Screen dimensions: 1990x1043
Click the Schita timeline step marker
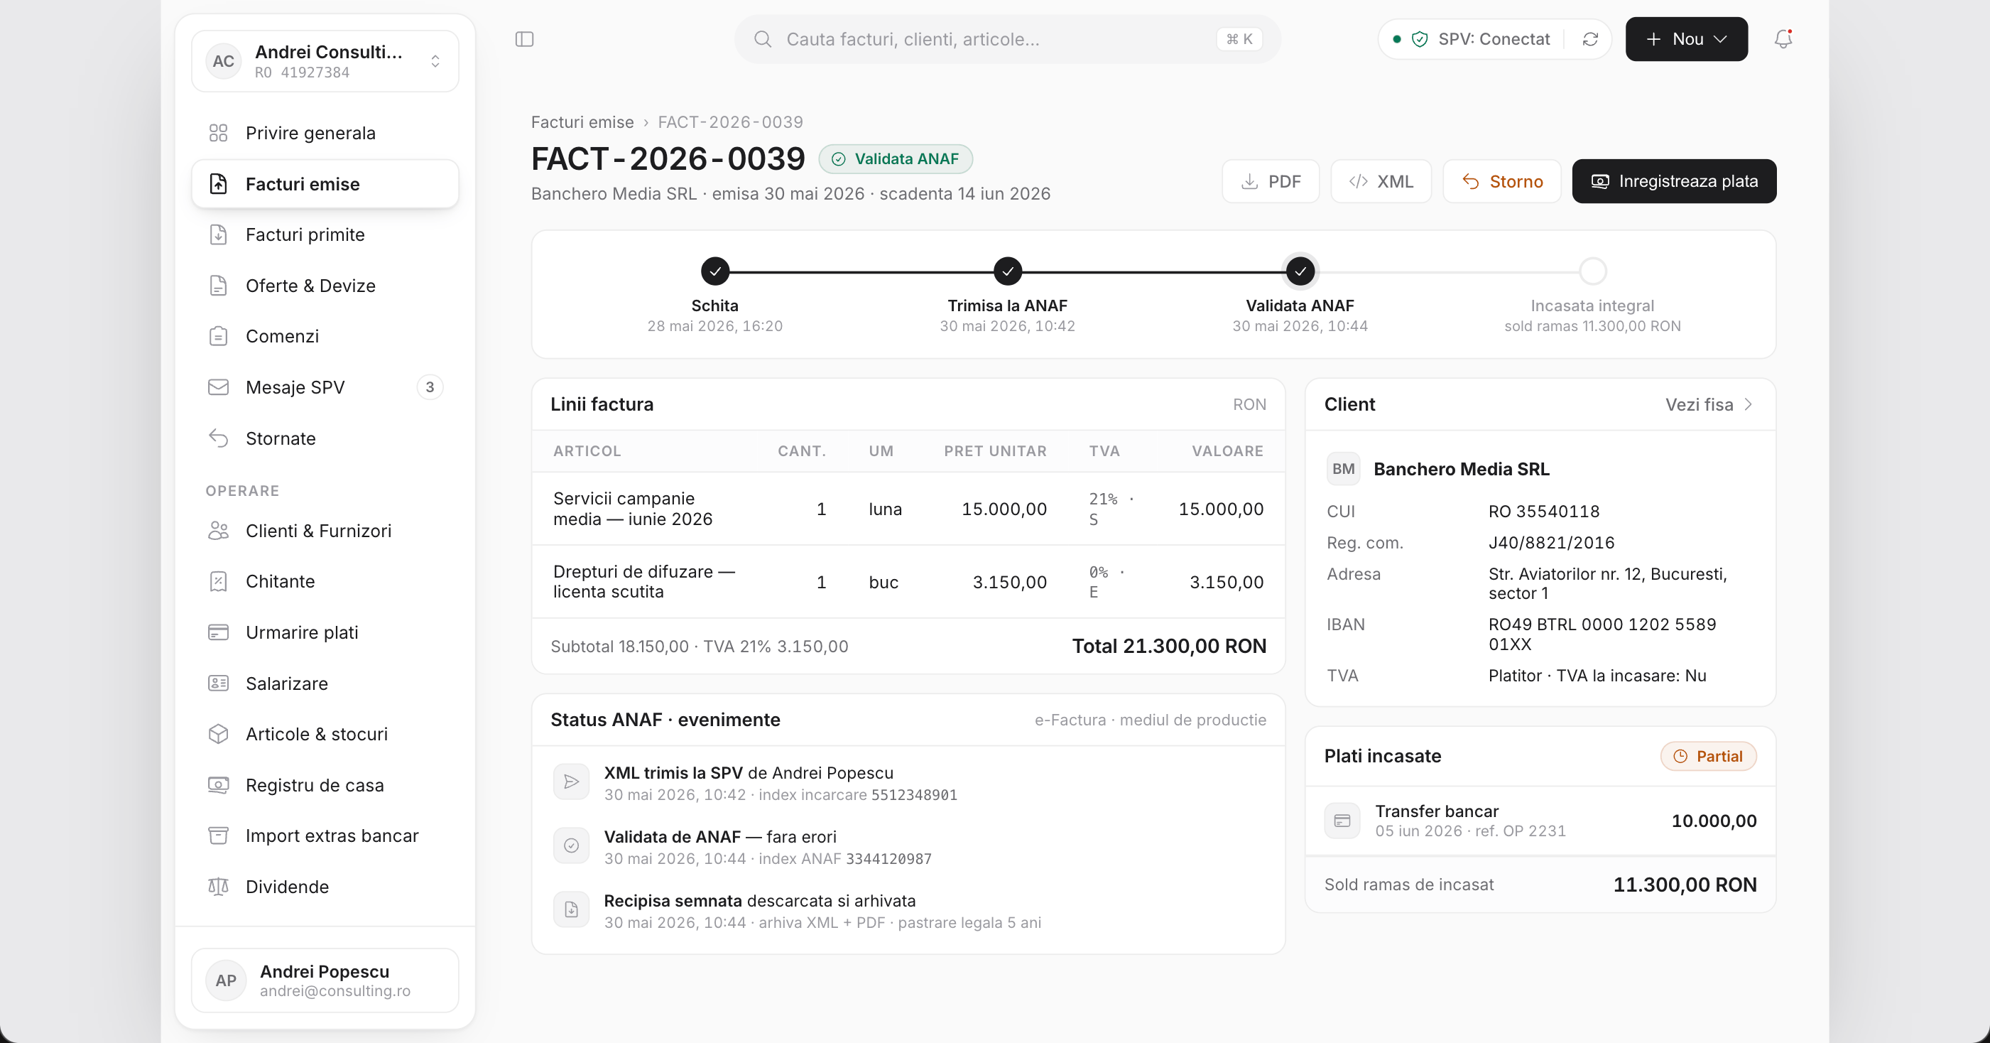tap(715, 271)
